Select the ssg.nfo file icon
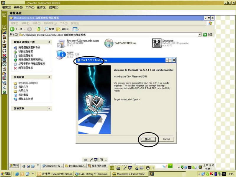 tap(61, 54)
